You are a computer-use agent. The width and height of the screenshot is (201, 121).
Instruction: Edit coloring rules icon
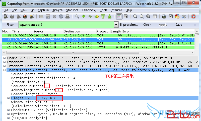click(x=177, y=16)
